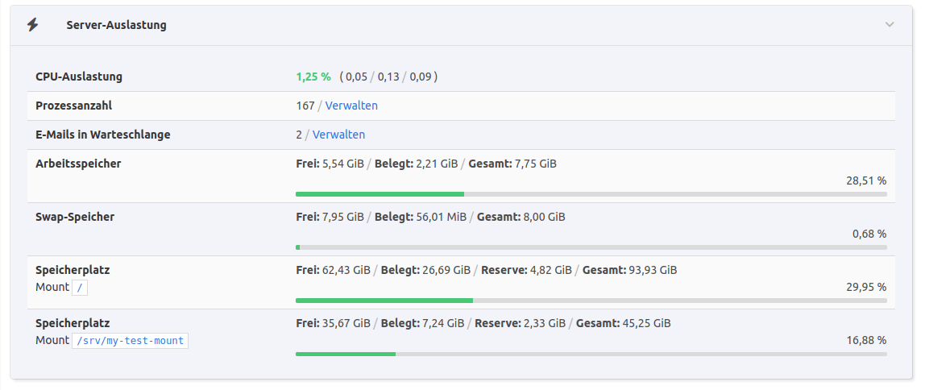Click the 16,88 % disk usage percentage
This screenshot has height=390, width=925.
pyautogui.click(x=866, y=340)
